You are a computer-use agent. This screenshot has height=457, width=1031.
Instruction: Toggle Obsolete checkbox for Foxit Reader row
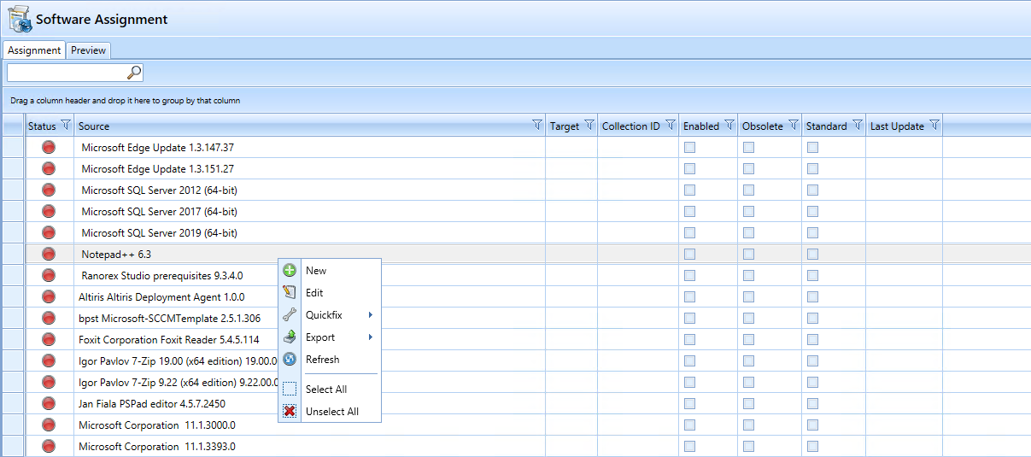click(748, 339)
